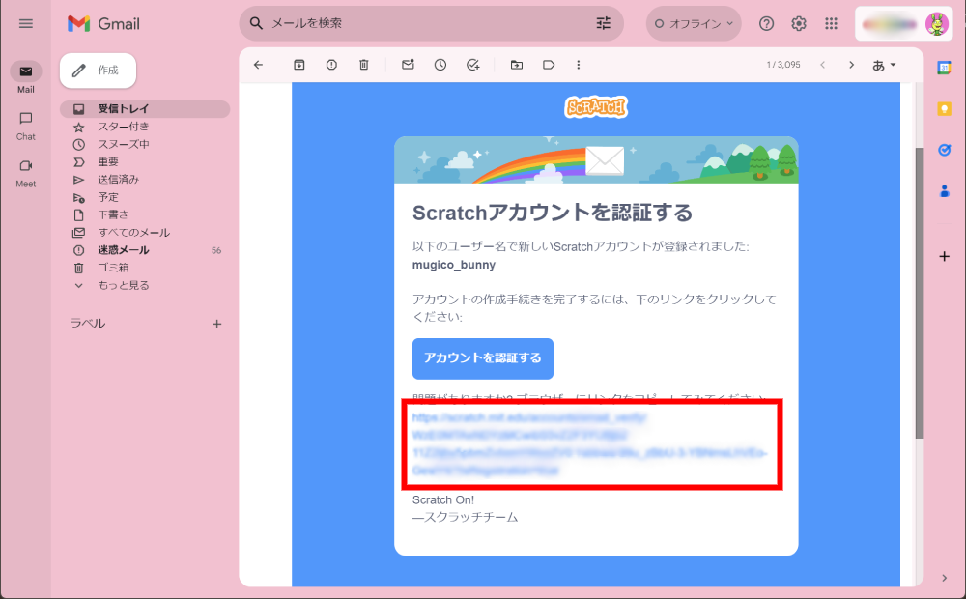Open the account profile avatar
This screenshot has width=966, height=599.
pyautogui.click(x=936, y=24)
